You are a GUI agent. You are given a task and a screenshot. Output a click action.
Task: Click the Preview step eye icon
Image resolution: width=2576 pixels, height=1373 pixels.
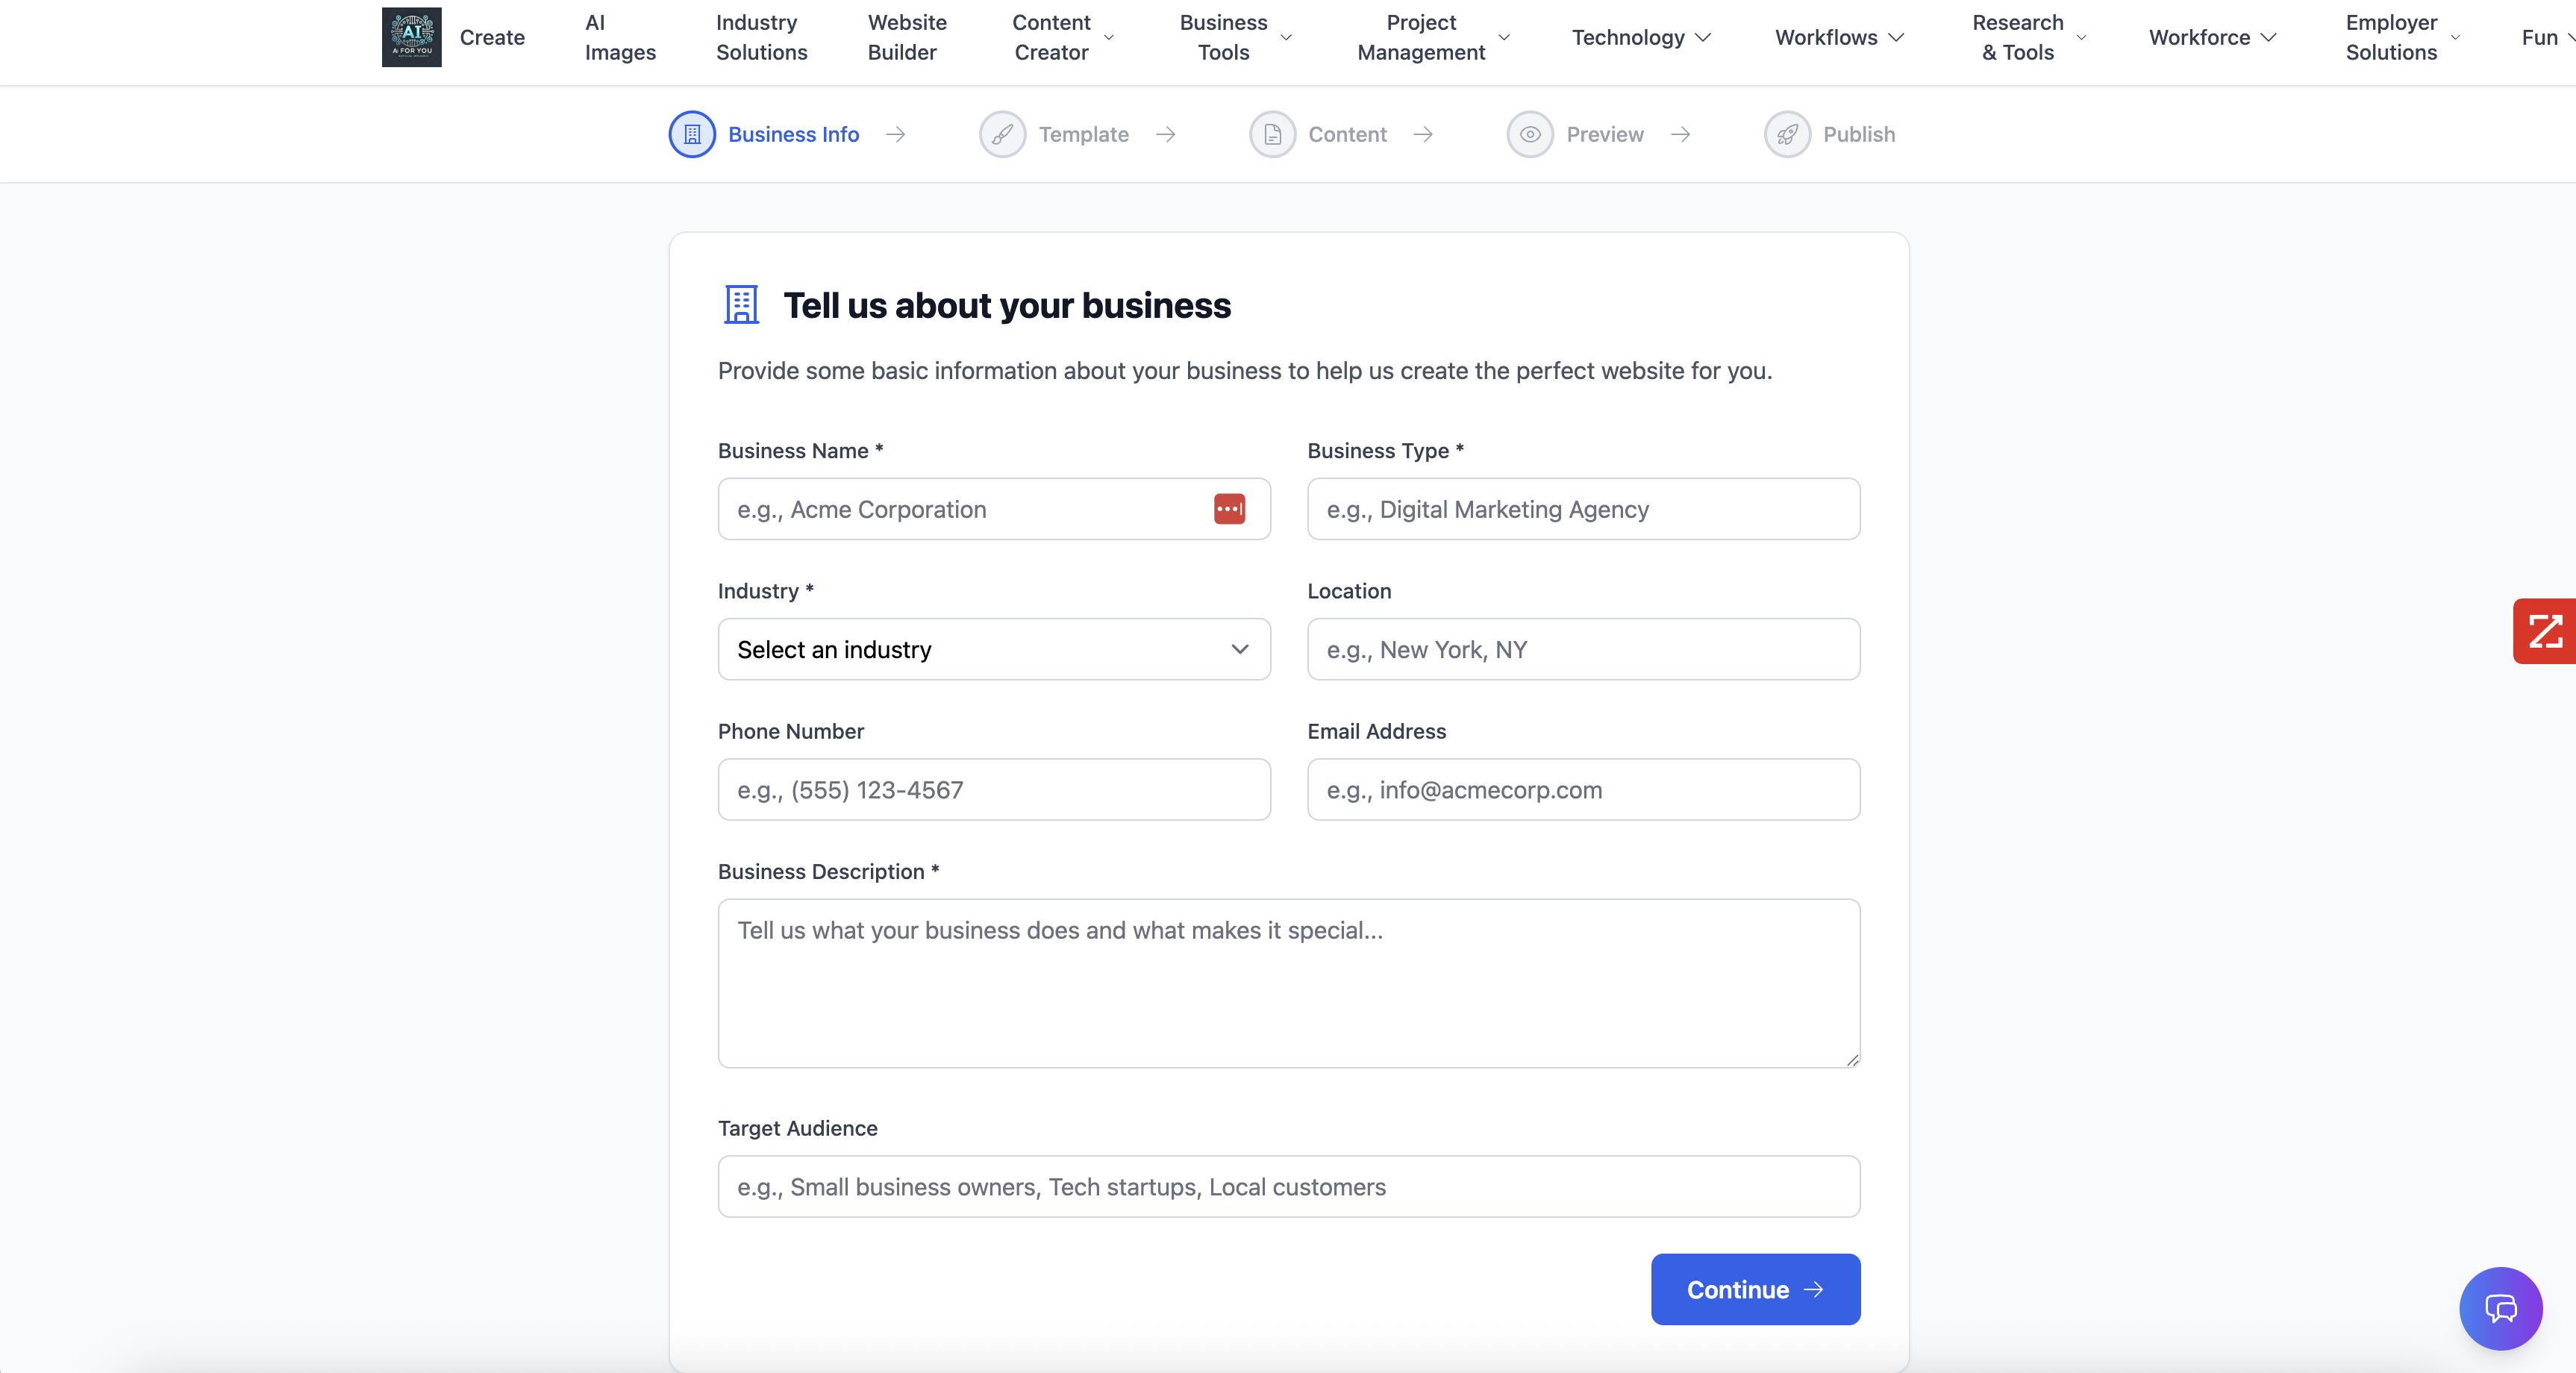(x=1530, y=134)
